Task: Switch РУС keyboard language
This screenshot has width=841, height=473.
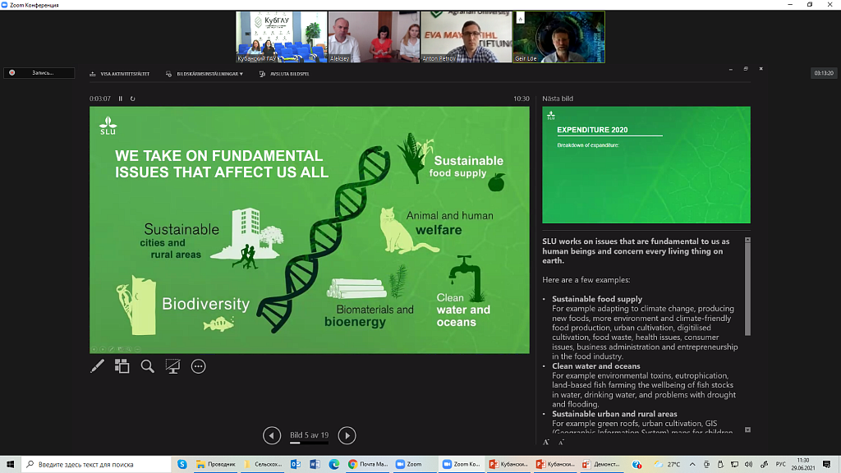Action: tap(781, 465)
